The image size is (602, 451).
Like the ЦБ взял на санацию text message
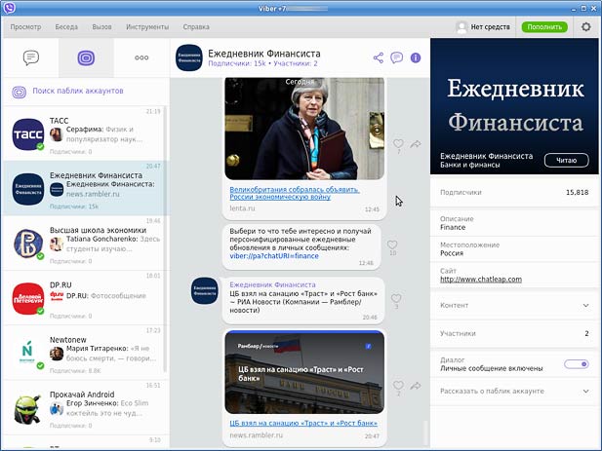click(396, 298)
